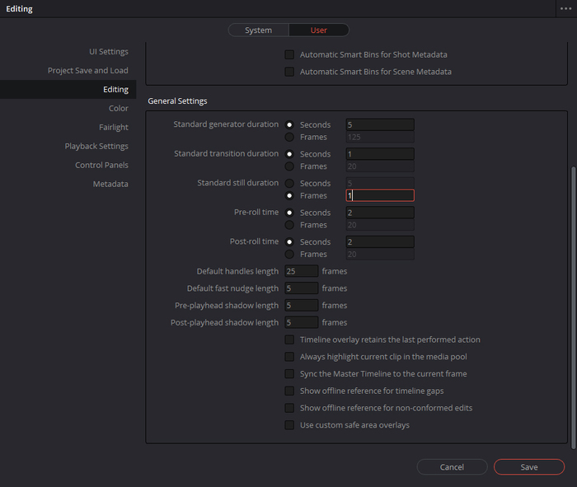Select Frames for Standard generator duration
This screenshot has height=487, width=577.
click(289, 138)
